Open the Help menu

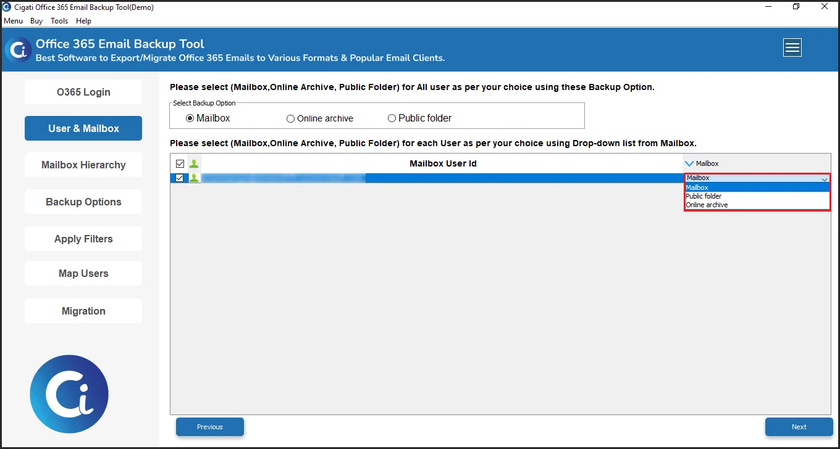tap(83, 21)
